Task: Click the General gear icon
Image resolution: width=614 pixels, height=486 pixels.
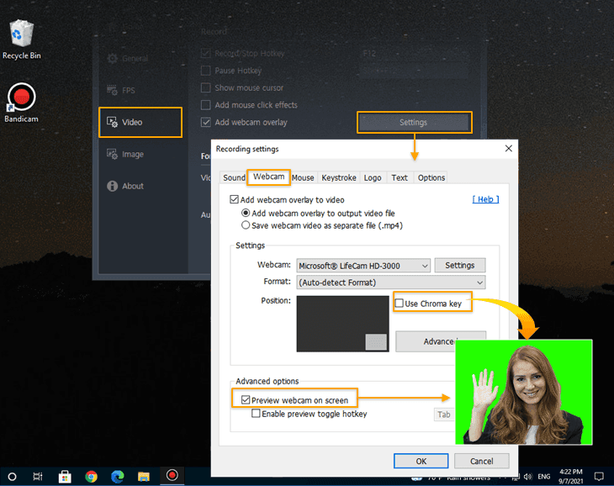Action: click(x=113, y=59)
